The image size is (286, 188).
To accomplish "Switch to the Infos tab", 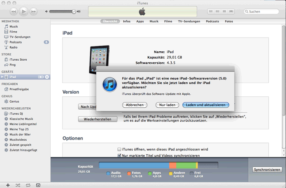I will pyautogui.click(x=126, y=21).
